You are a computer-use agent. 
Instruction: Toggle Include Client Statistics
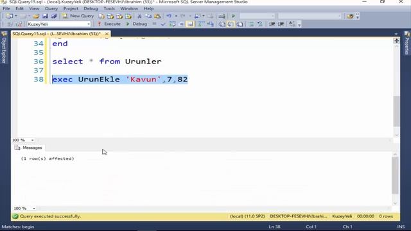point(210,24)
